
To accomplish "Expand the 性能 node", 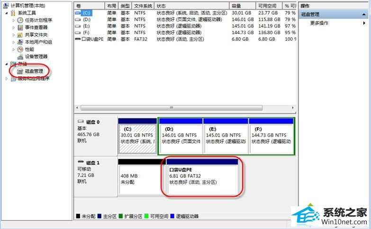I will pyautogui.click(x=13, y=49).
